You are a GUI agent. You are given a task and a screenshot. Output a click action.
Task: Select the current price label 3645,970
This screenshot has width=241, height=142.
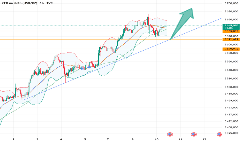231,26
